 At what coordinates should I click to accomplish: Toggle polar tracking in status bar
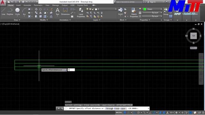[138, 112]
